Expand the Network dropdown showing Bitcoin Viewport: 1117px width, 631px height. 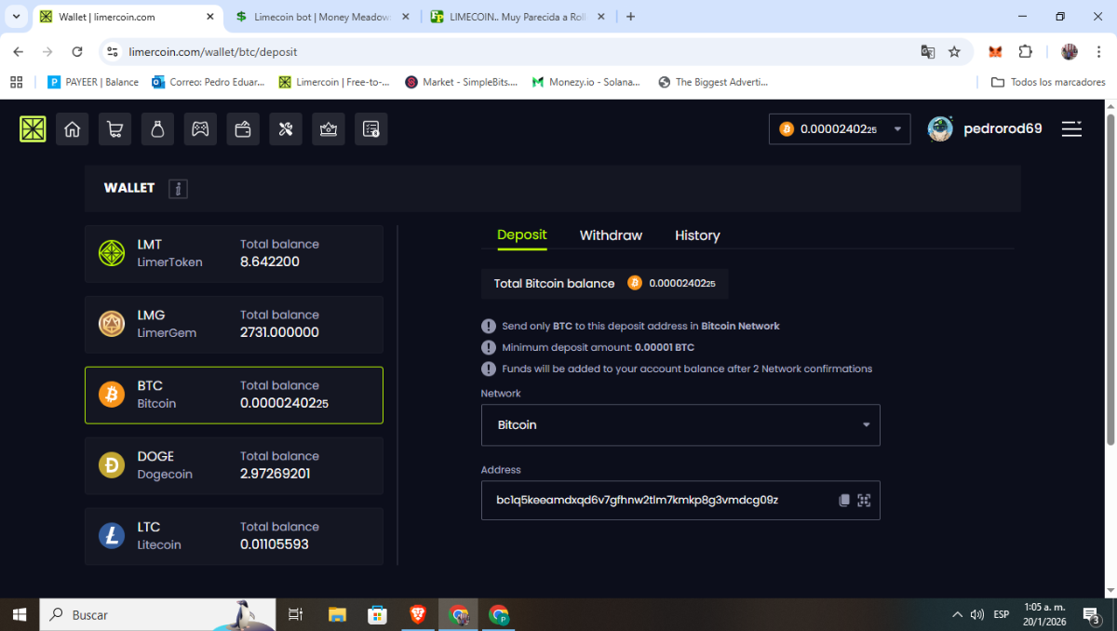[680, 425]
